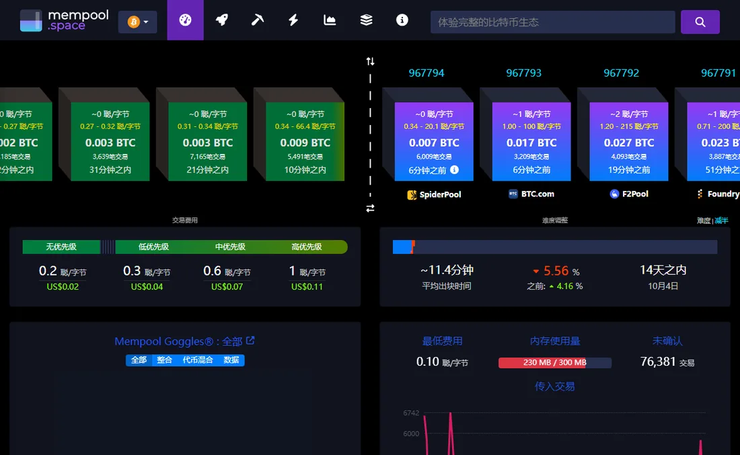Image resolution: width=740 pixels, height=455 pixels.
Task: Click the ~11.4分钟 average block time
Action: (x=447, y=270)
